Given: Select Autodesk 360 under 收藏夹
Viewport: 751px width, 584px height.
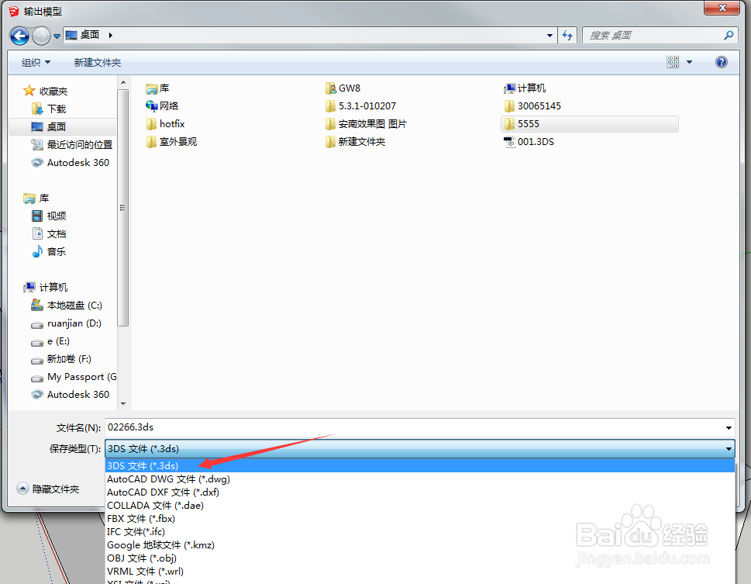Looking at the screenshot, I should tap(71, 163).
